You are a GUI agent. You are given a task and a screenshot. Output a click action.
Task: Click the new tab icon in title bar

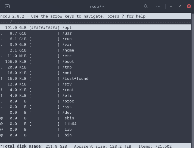pyautogui.click(x=7, y=6)
